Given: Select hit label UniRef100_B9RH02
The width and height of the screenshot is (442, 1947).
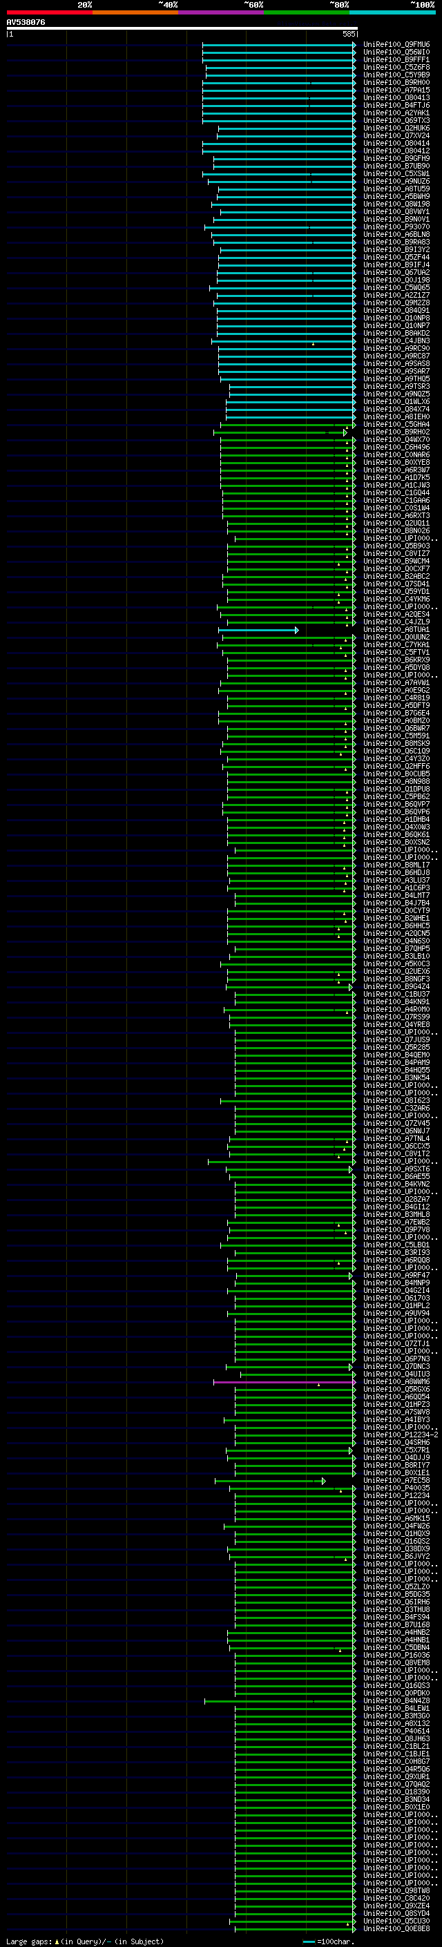Looking at the screenshot, I should click(x=396, y=432).
